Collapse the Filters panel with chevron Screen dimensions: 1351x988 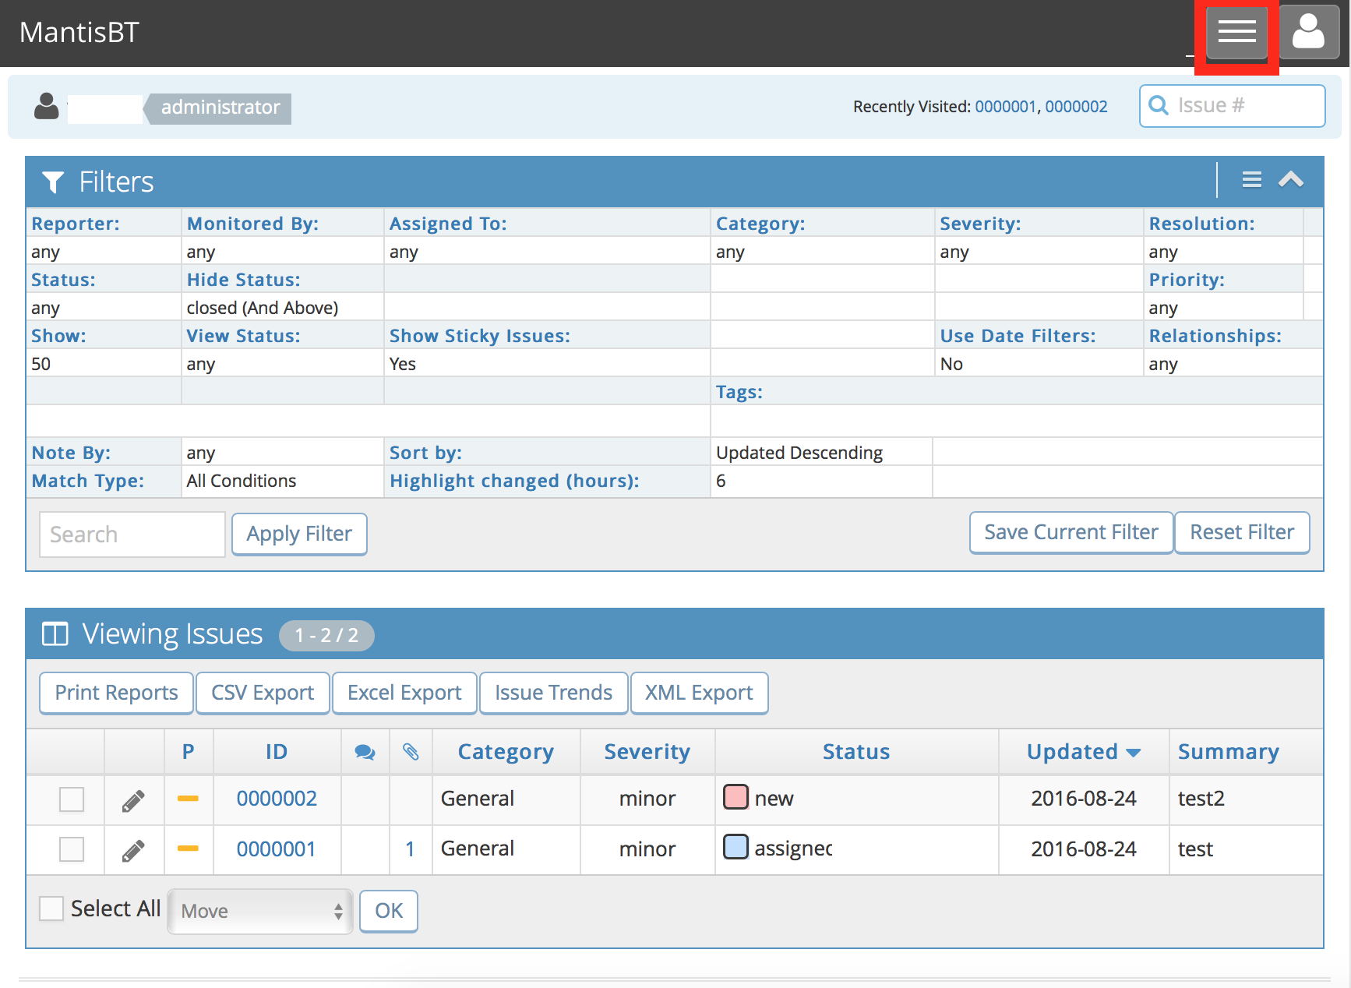[1290, 180]
